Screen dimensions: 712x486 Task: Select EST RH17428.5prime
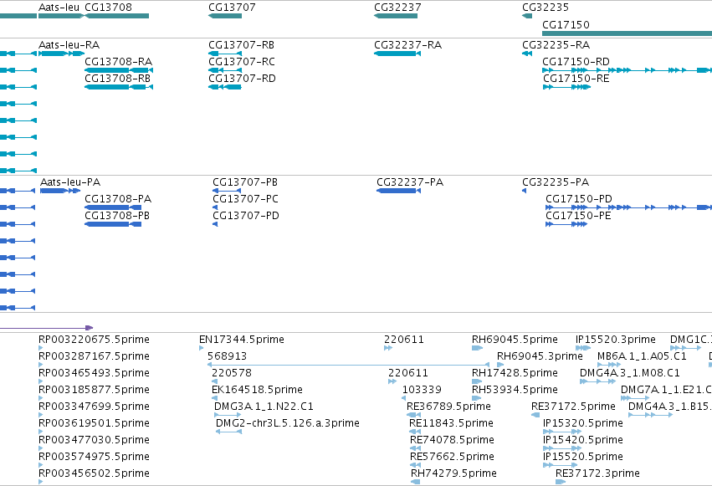coord(477,381)
